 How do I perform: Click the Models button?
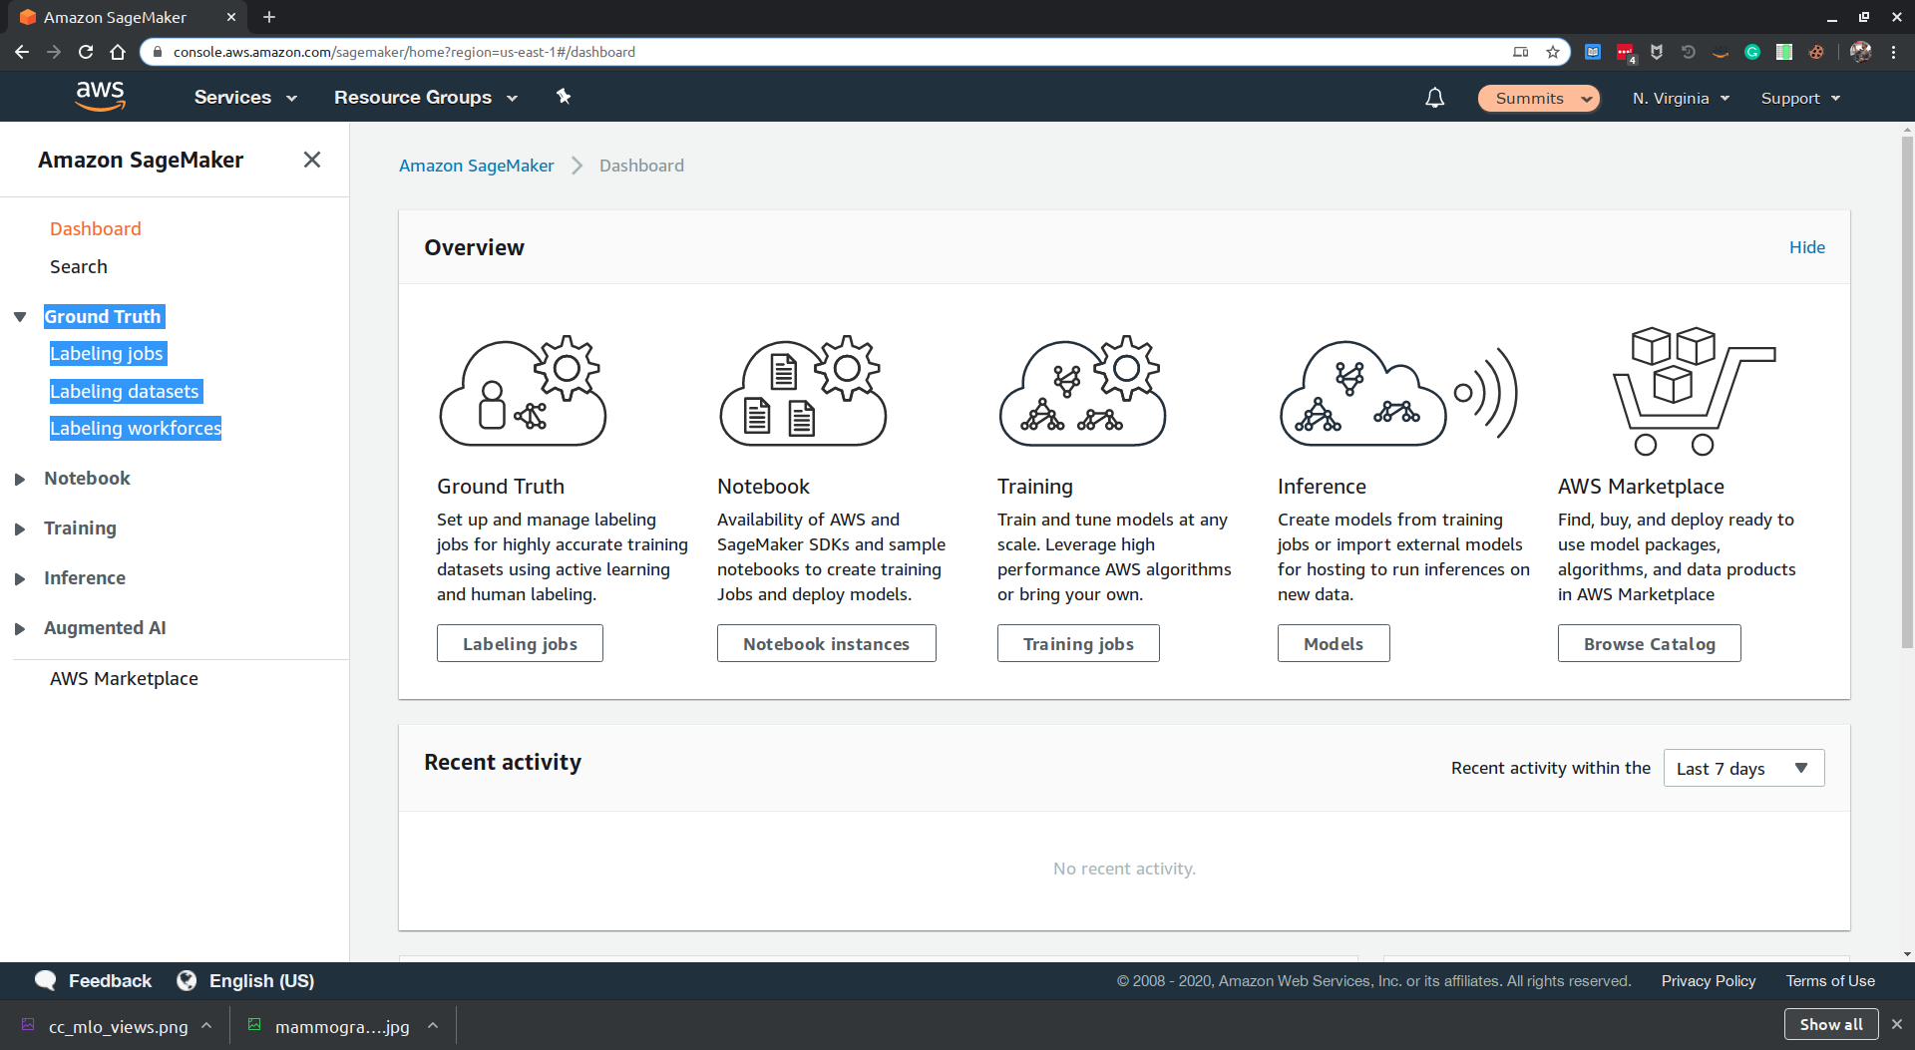point(1334,643)
